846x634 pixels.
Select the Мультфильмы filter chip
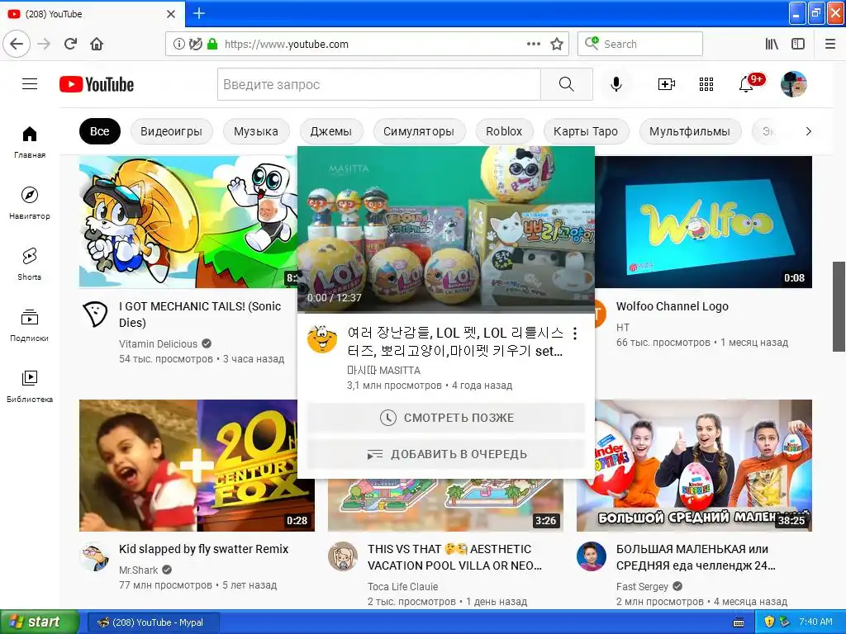click(690, 131)
